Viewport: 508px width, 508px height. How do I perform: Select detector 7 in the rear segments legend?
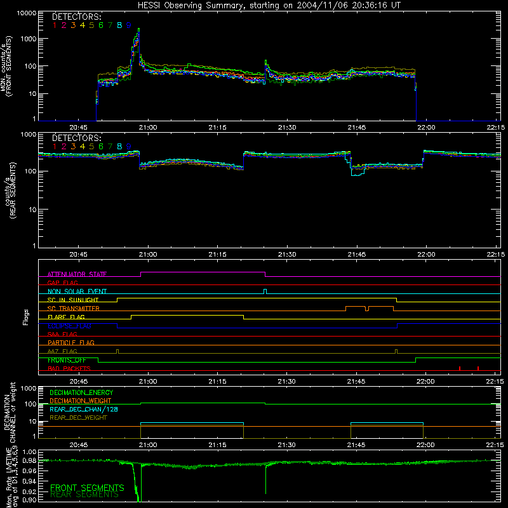pyautogui.click(x=110, y=147)
